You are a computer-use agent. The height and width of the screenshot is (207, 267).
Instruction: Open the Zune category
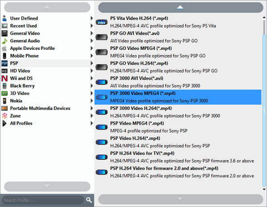47,116
